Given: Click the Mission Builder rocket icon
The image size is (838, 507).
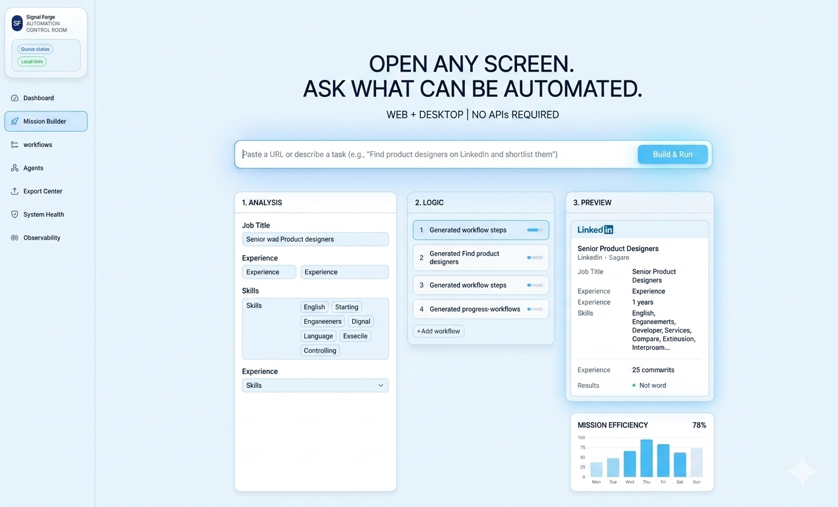Looking at the screenshot, I should (15, 122).
